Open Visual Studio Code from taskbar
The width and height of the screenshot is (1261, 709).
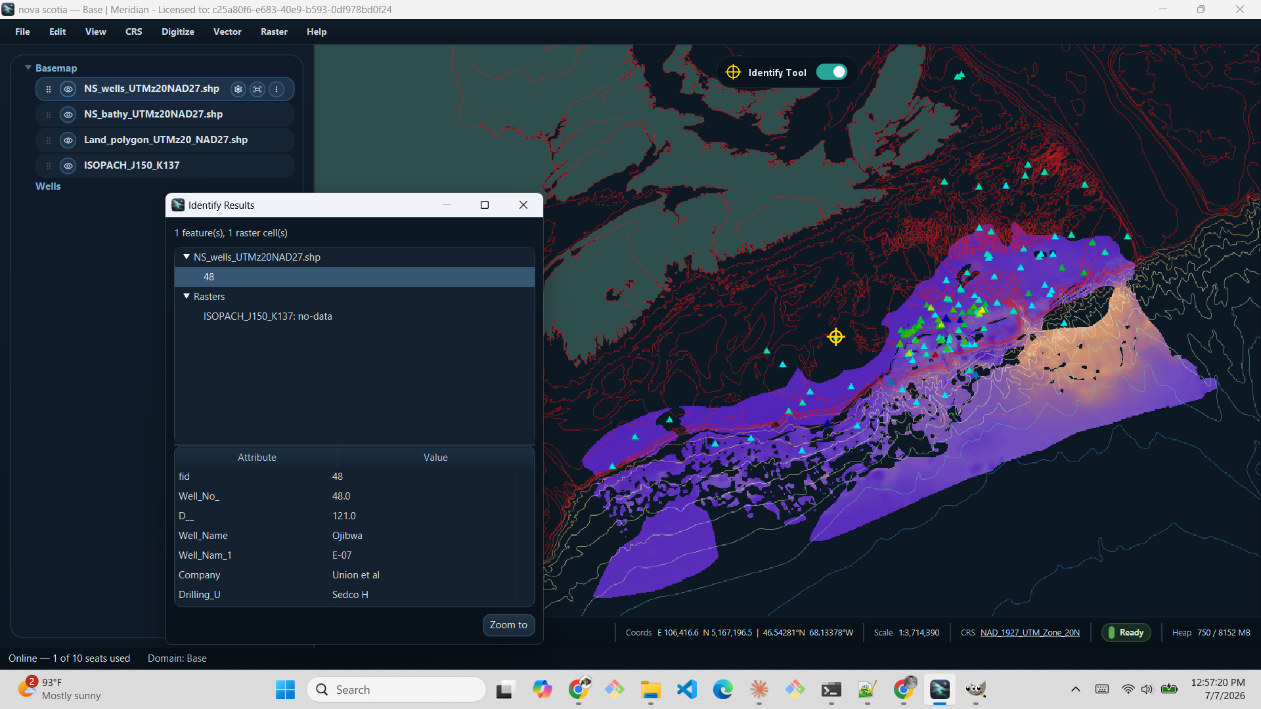click(687, 689)
